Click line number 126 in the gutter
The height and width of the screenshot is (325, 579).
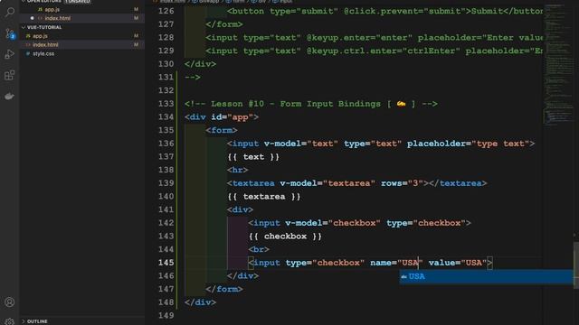(x=166, y=11)
